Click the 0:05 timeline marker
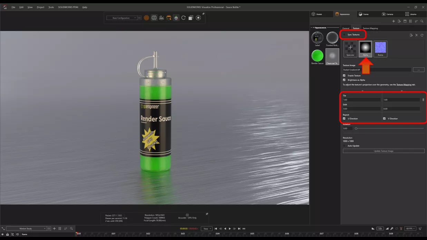 252,233
